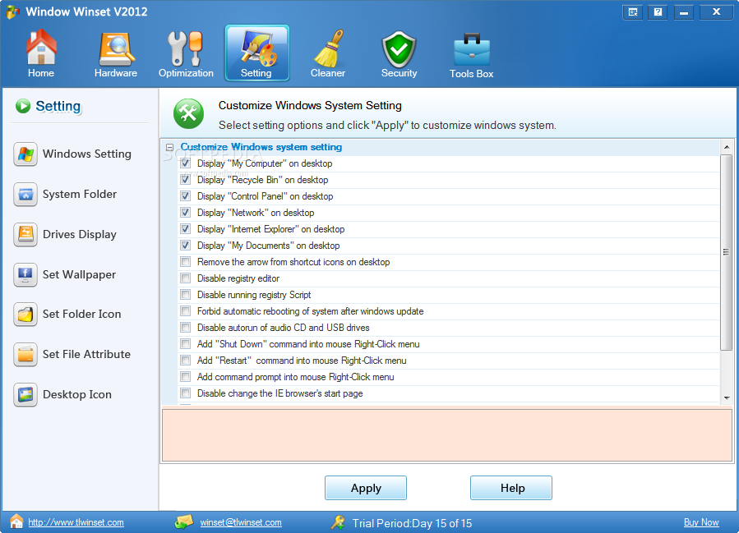Click the Set Folder Icon sidebar icon

[25, 314]
